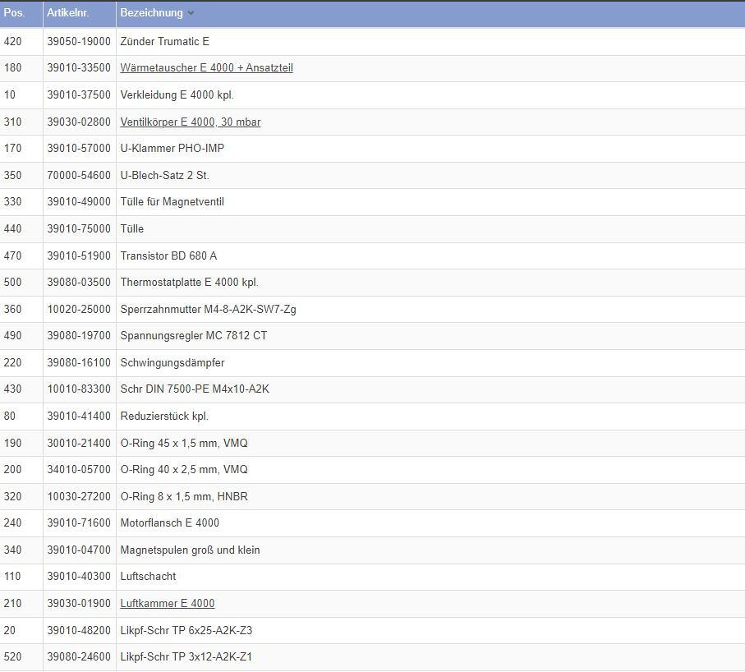745x672 pixels.
Task: Select Transistor BD 680 A row
Action: pos(168,255)
